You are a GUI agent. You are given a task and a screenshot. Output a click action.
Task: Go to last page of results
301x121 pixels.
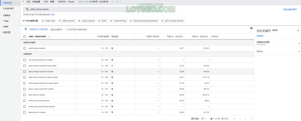pyautogui.click(x=251, y=119)
